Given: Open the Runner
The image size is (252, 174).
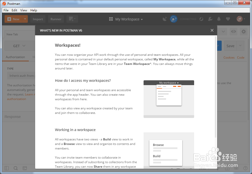Looking at the screenshot, I should [56, 19].
